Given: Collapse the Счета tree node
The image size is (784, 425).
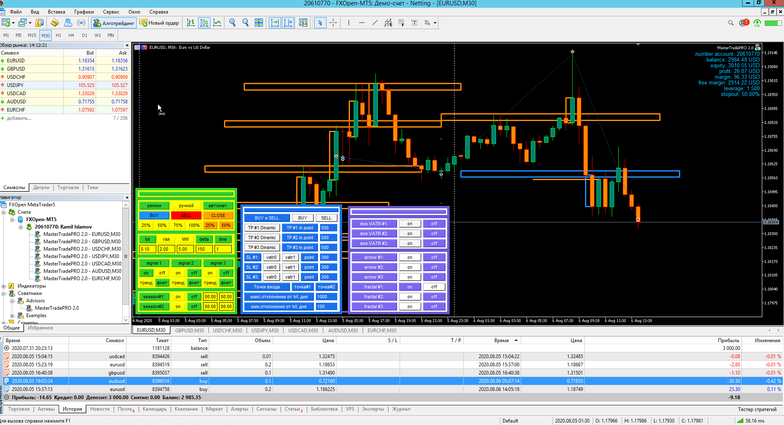Looking at the screenshot, I should click(x=4, y=212).
